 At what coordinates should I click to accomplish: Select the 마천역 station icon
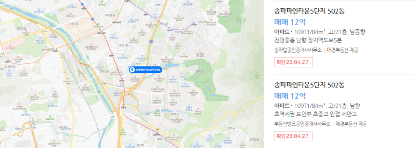click(x=194, y=23)
